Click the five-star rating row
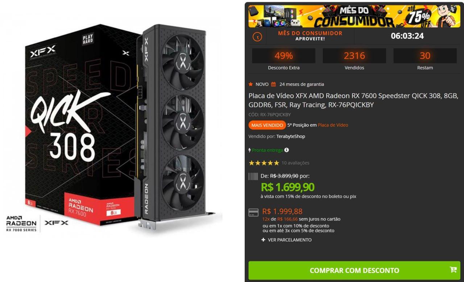 click(x=264, y=163)
